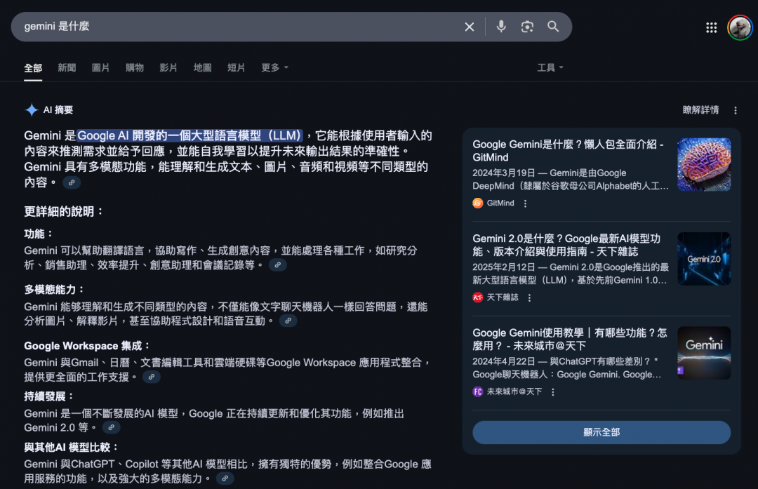Image resolution: width=758 pixels, height=489 pixels.
Task: Open the Google apps grid
Action: tap(711, 27)
